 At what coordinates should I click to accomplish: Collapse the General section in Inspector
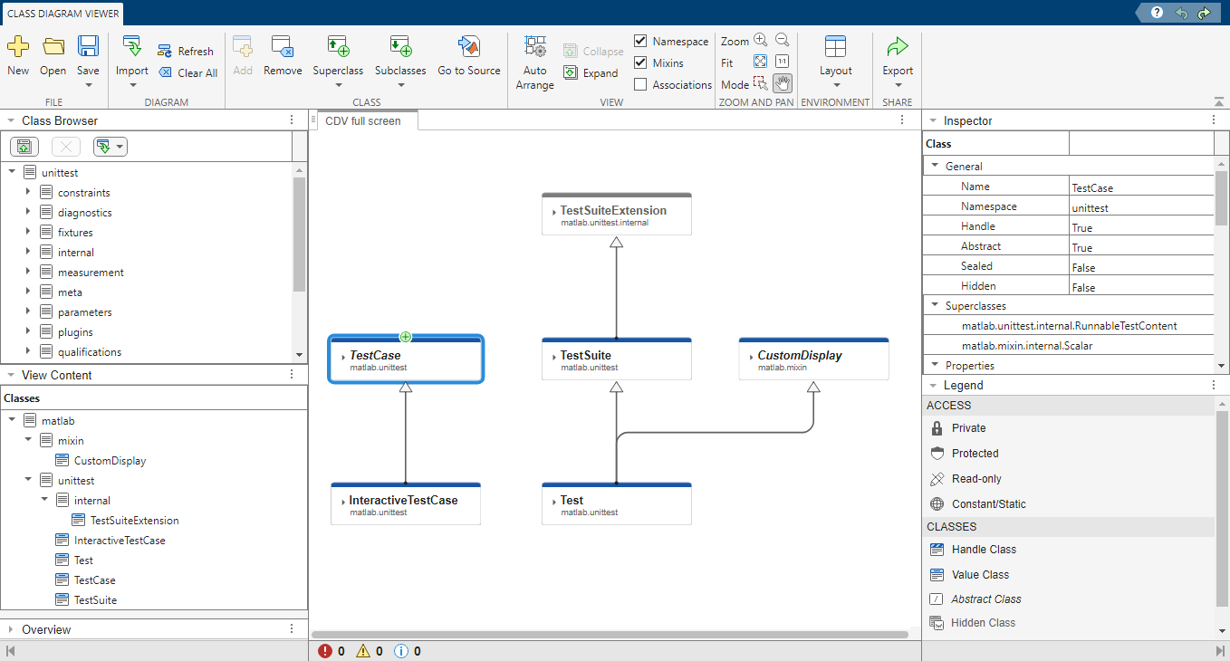click(935, 166)
